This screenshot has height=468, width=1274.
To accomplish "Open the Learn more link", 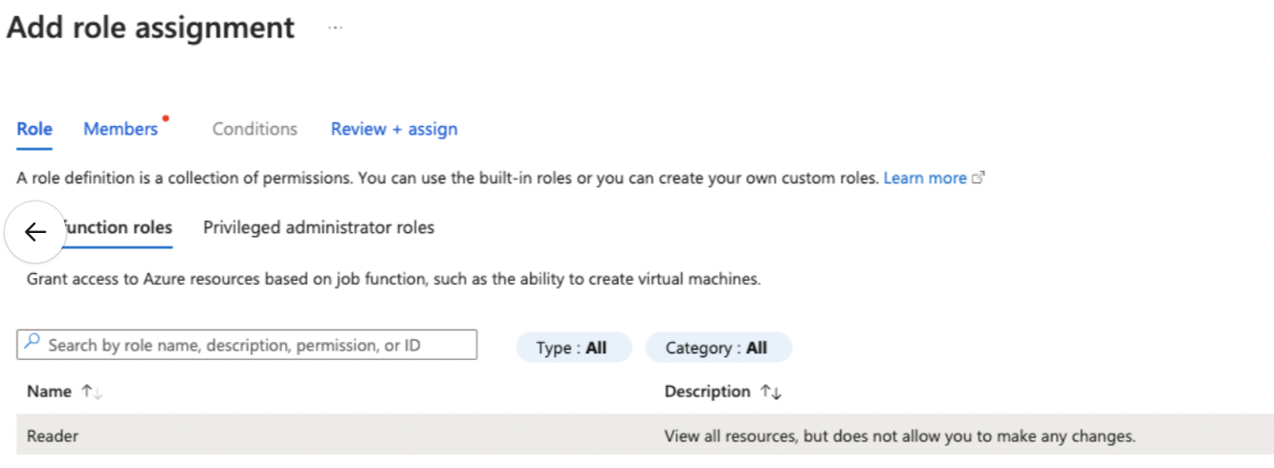I will tap(925, 178).
